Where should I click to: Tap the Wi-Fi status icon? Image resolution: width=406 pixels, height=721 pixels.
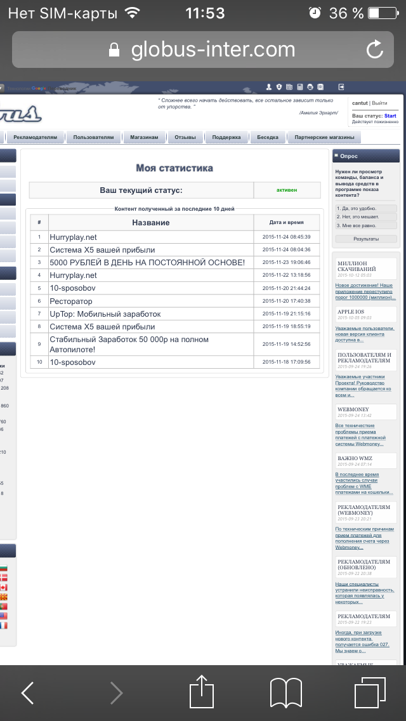[x=133, y=13]
